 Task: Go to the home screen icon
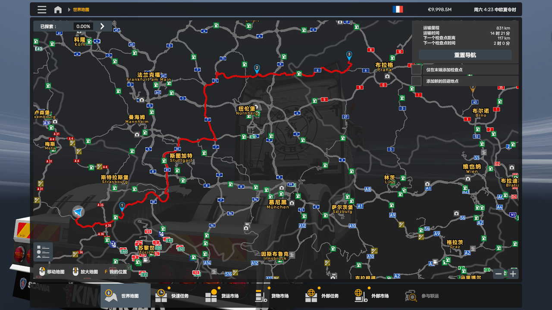58,9
